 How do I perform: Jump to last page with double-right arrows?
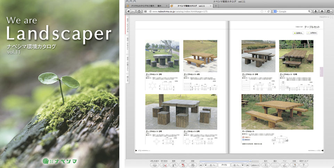point(247,165)
